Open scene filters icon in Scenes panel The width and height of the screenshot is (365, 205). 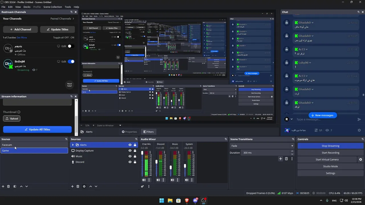[x=15, y=186]
